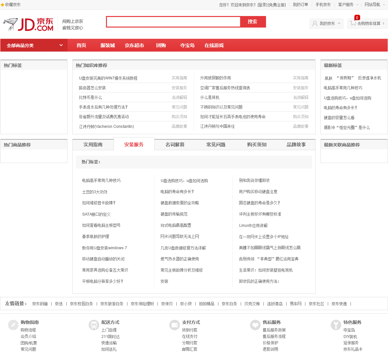Go to 首页 in navigation bar
Screen dimensions: 388x353
(x=81, y=45)
